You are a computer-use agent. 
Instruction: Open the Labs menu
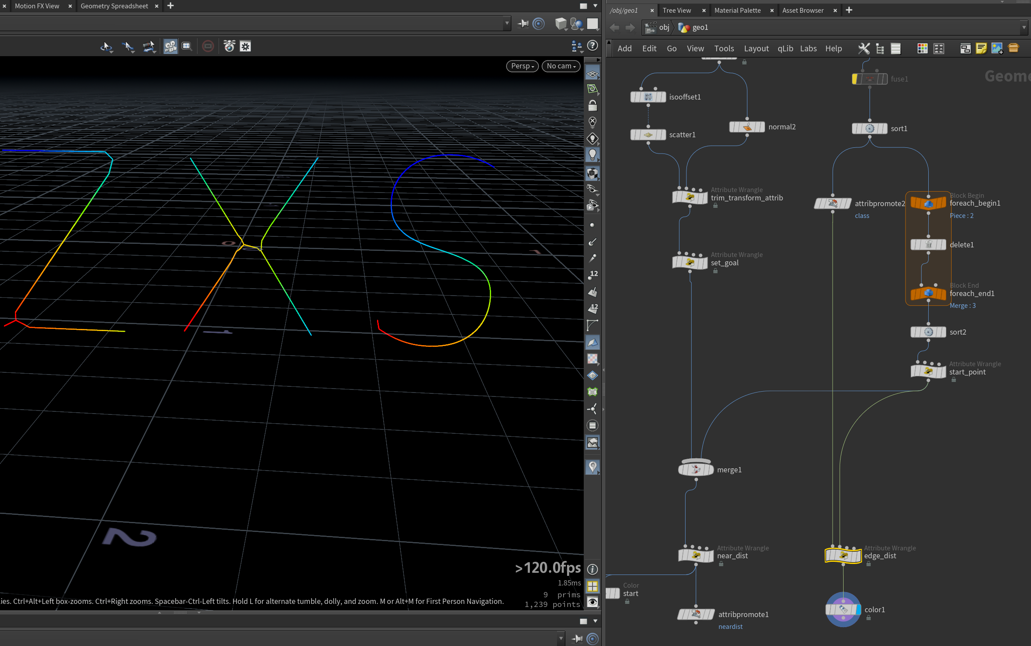click(x=808, y=48)
